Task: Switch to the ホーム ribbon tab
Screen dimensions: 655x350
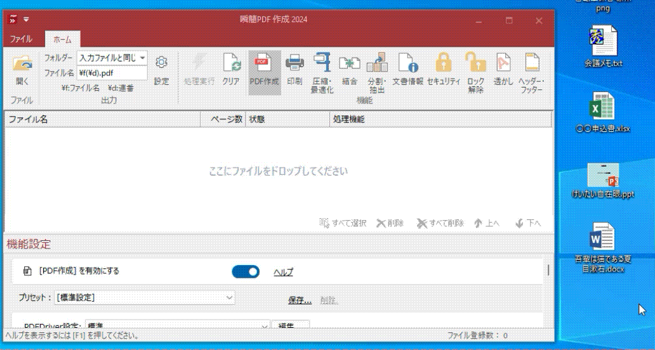Action: [x=62, y=40]
